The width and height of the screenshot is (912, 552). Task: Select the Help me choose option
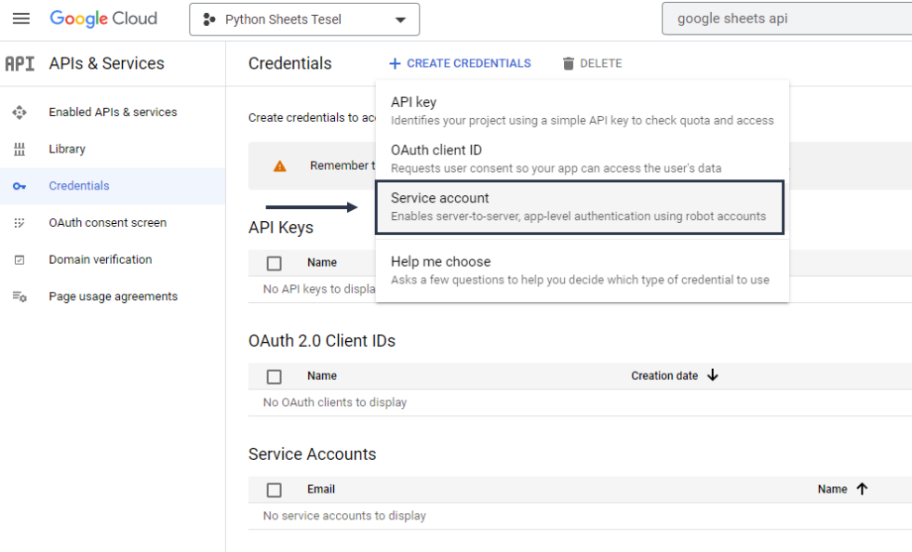[581, 270]
